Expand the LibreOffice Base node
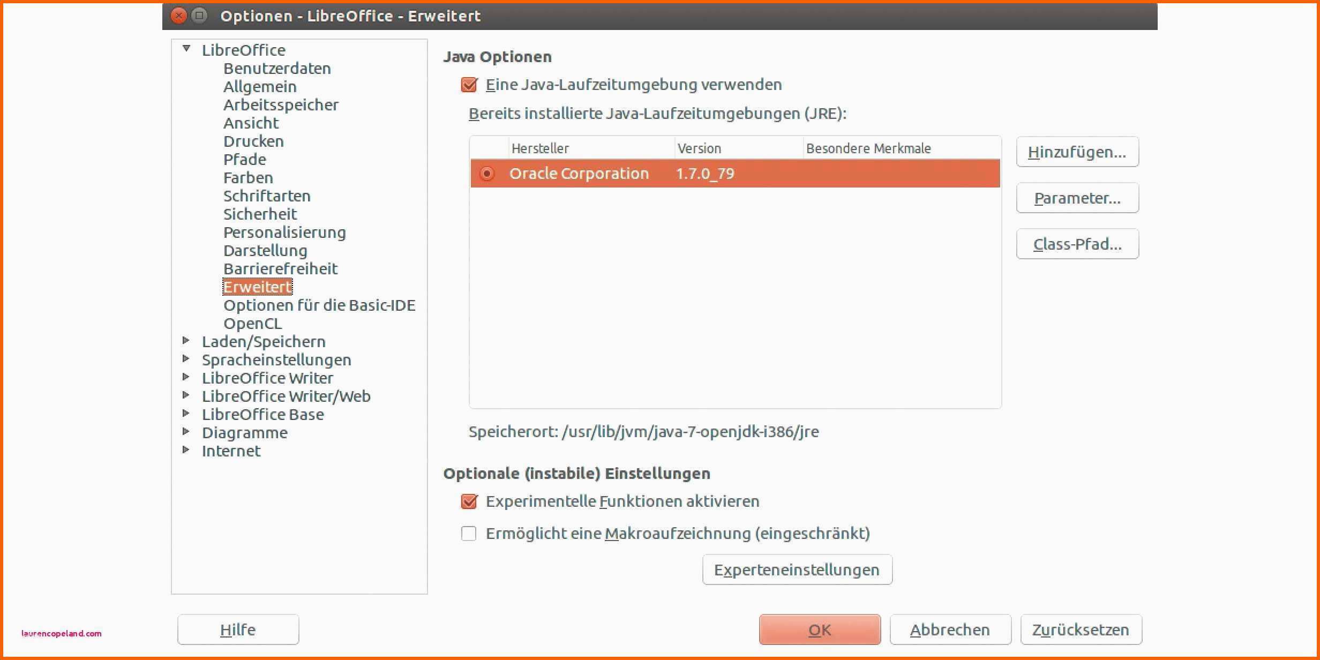The image size is (1320, 660). [x=186, y=413]
